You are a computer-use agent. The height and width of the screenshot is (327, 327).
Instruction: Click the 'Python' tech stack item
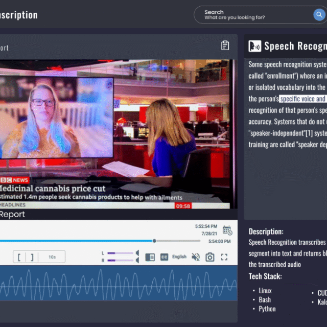(267, 309)
